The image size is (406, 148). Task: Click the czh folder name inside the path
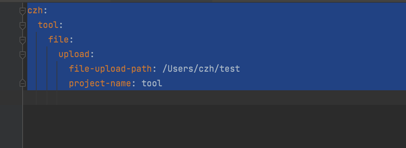207,69
